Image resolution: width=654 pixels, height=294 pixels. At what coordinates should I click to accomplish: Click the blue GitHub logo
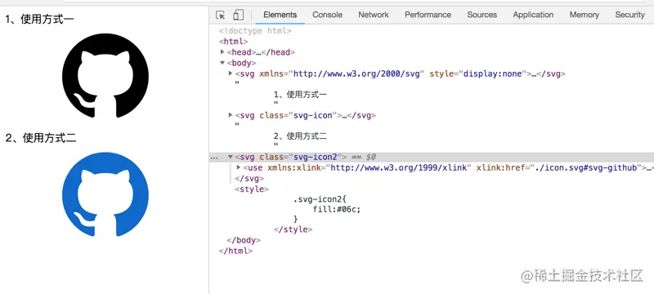pyautogui.click(x=105, y=194)
